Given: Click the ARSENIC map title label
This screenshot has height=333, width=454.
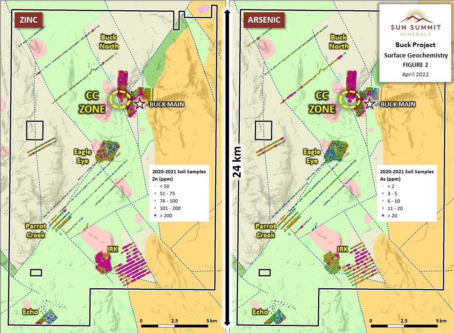Looking at the screenshot, I should click(x=264, y=20).
